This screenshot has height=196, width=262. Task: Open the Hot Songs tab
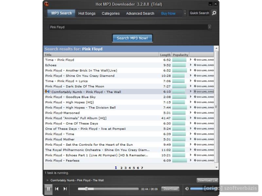pos(87,13)
